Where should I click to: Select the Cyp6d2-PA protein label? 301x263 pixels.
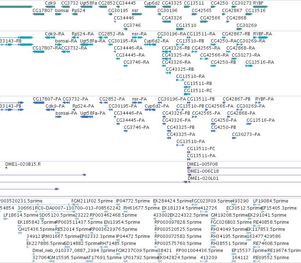(157, 106)
